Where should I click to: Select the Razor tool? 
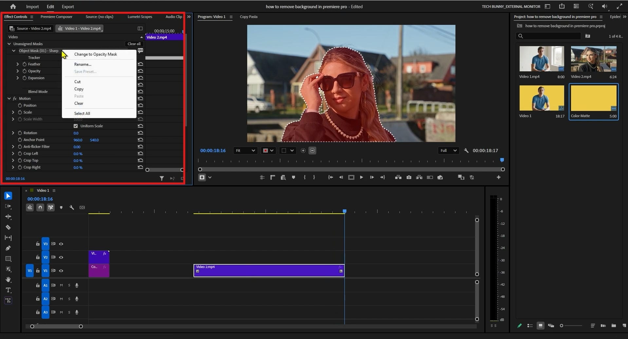pos(8,227)
